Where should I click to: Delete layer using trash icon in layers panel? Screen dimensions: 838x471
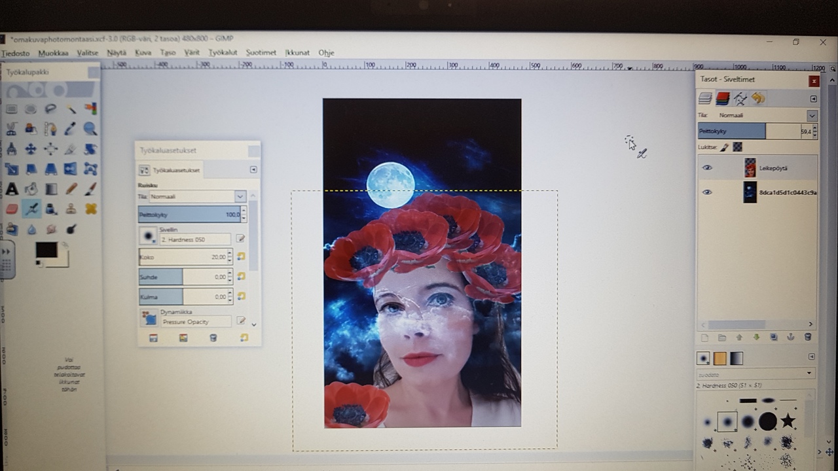pyautogui.click(x=808, y=338)
